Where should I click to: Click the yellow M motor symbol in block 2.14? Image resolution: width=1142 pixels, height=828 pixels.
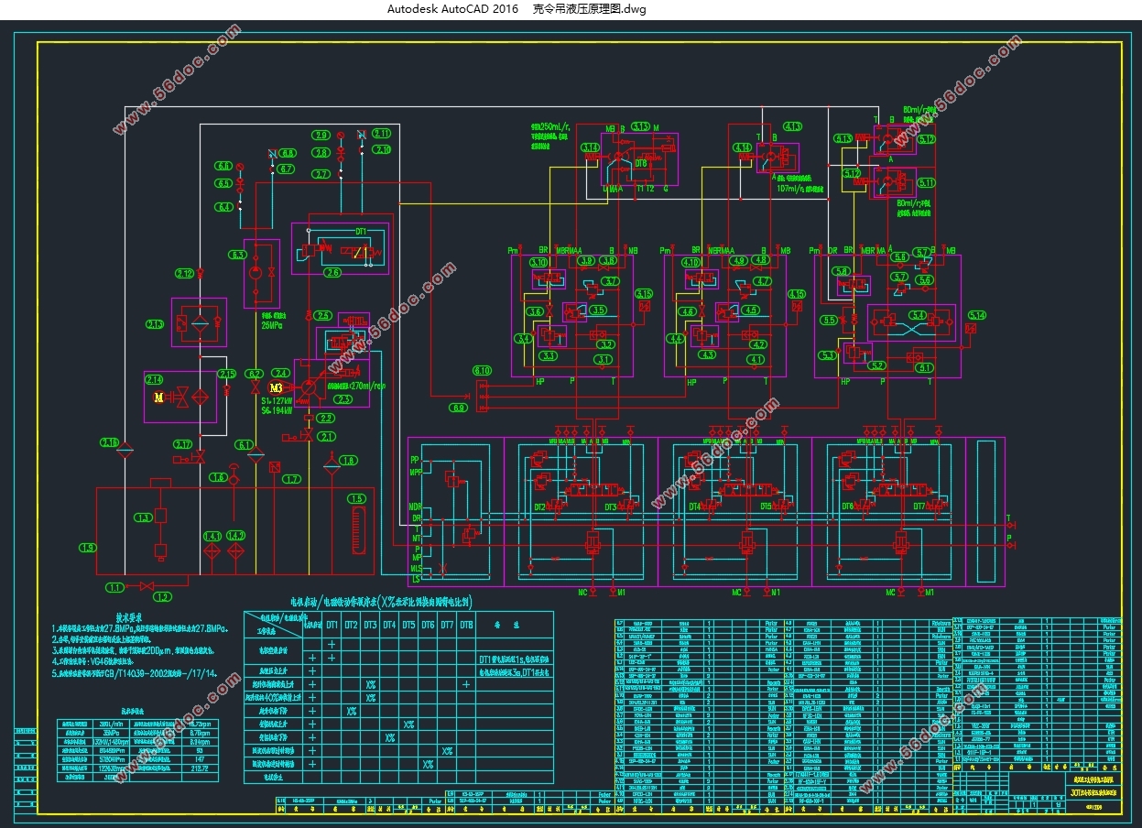click(x=158, y=398)
